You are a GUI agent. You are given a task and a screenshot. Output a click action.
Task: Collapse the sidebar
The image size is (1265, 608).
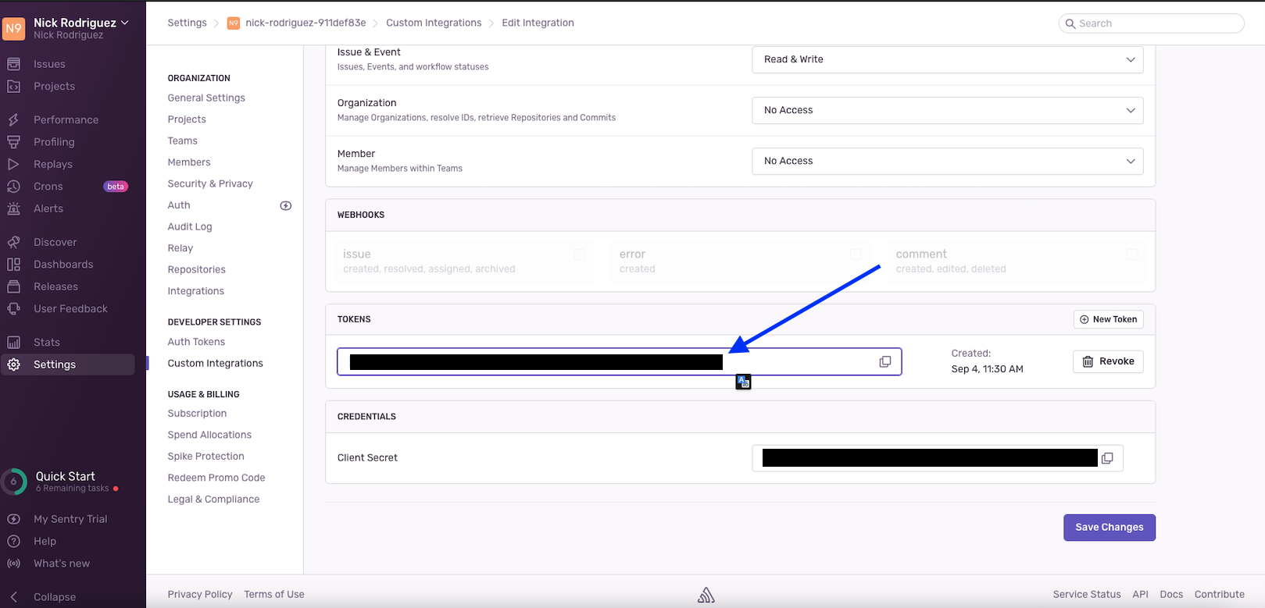point(43,597)
